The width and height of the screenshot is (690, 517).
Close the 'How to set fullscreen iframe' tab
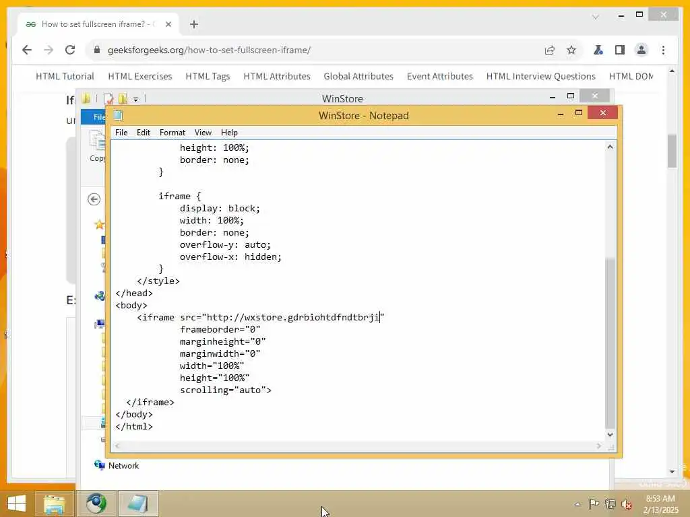[168, 24]
